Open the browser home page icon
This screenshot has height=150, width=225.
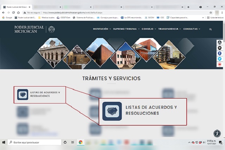(18, 13)
